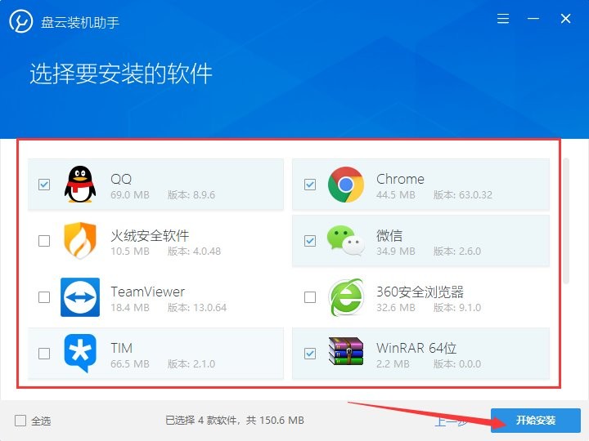Click the Chrome name label

tap(400, 179)
